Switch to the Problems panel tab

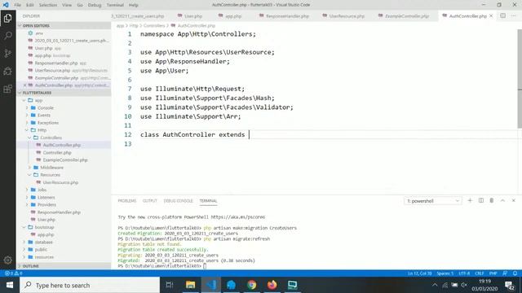coord(127,201)
